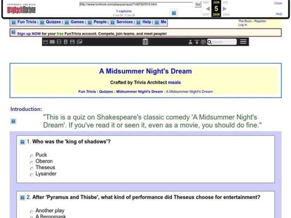Open the account person icon
291x218 pixels.
[x=190, y=41]
